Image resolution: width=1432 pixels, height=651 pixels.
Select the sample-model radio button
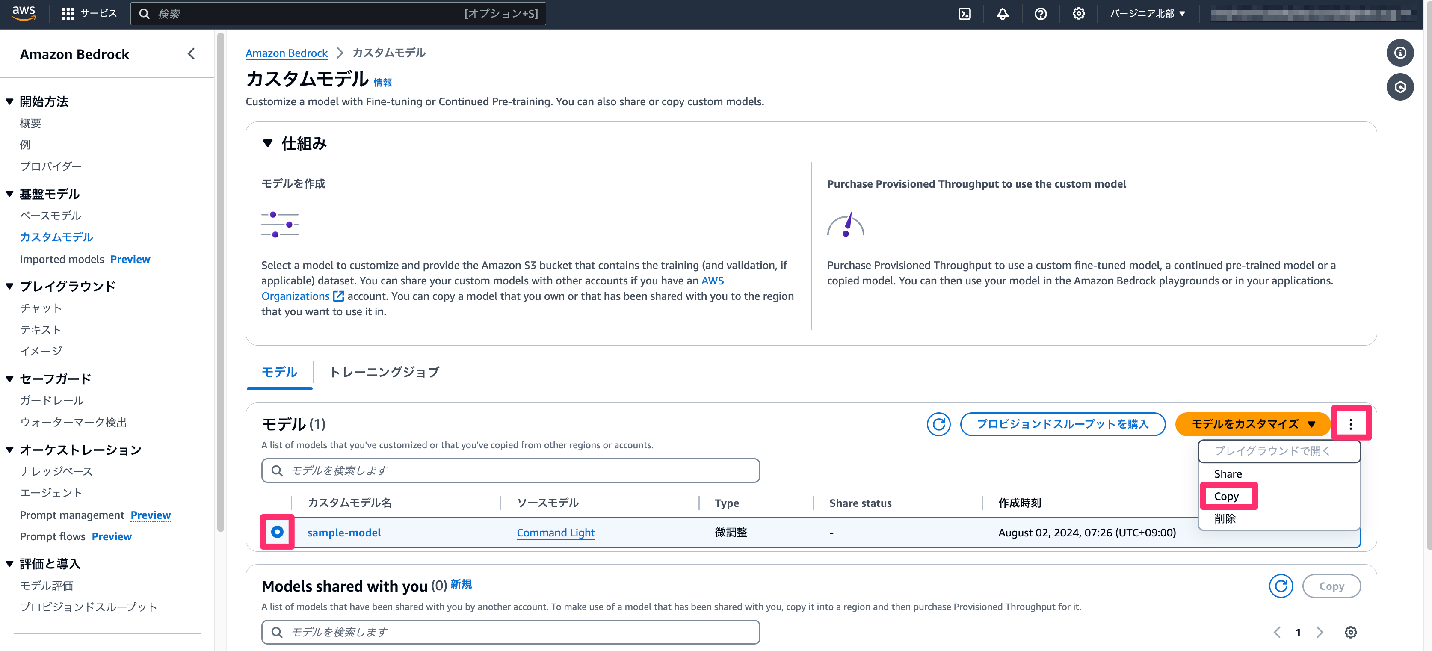(x=277, y=532)
